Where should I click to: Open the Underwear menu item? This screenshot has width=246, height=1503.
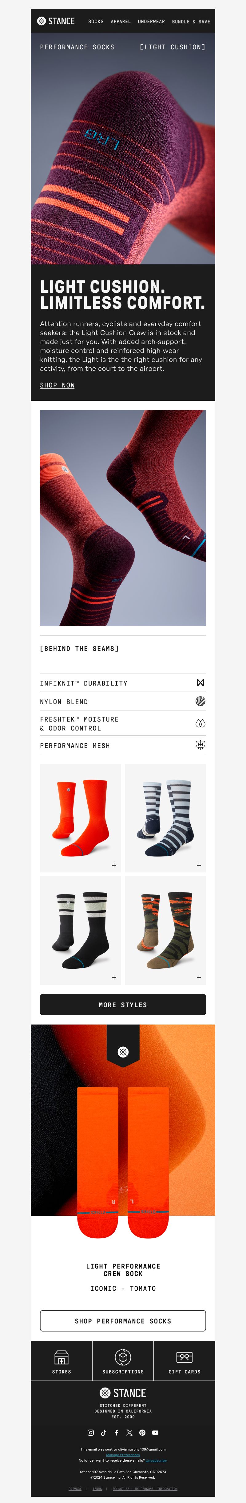click(151, 22)
